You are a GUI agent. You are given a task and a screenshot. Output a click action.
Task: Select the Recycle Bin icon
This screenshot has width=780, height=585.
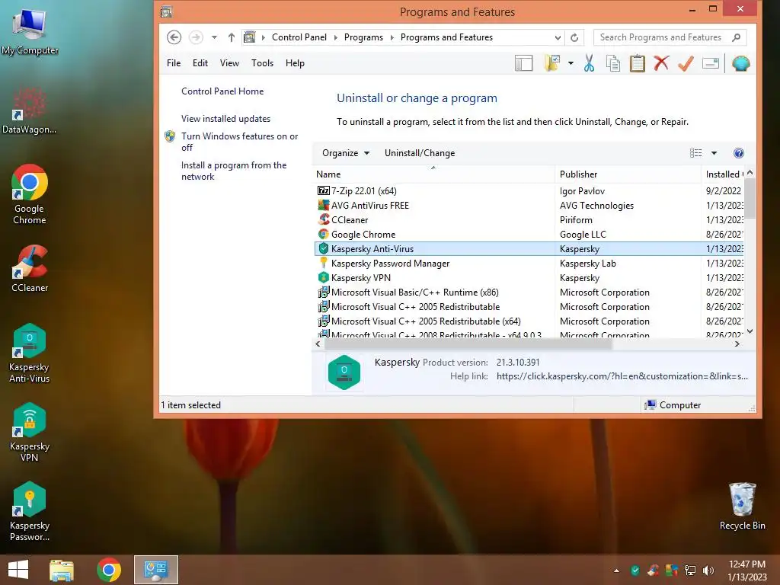coord(742,507)
